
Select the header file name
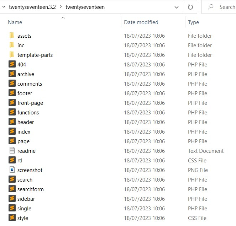26,122
